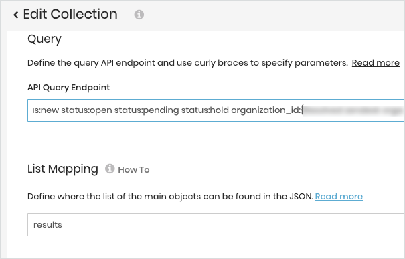
Task: Select the Query section heading
Action: (44, 39)
